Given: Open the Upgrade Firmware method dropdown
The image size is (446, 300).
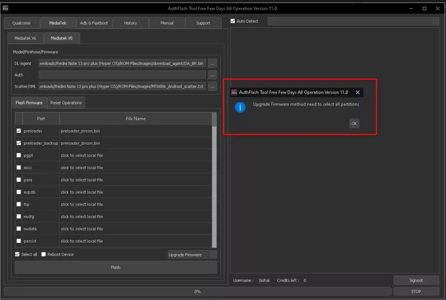Looking at the screenshot, I should [x=192, y=255].
